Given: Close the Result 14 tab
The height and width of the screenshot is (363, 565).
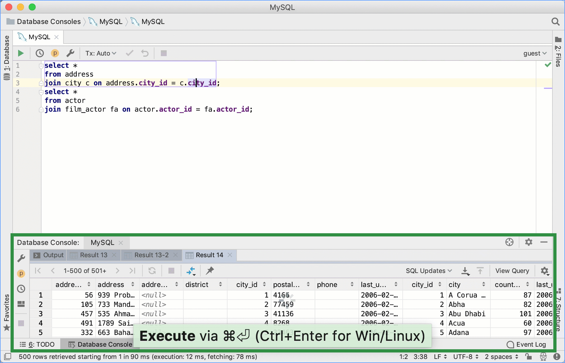Looking at the screenshot, I should [230, 255].
